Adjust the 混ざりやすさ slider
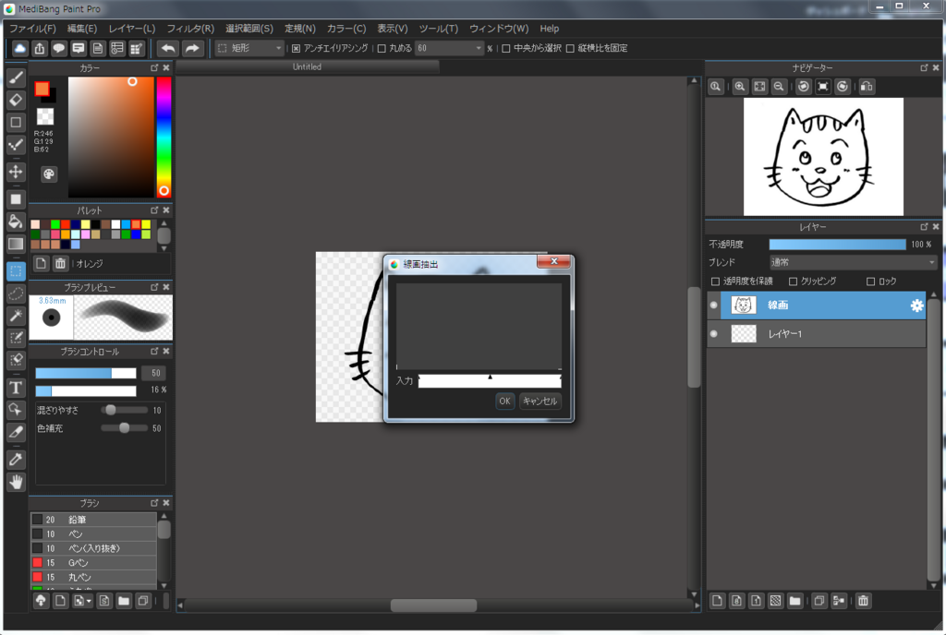Viewport: 946px width, 635px height. tap(124, 411)
